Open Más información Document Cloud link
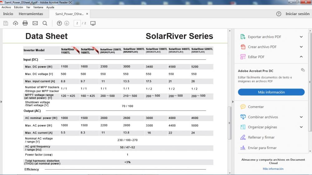 (x=273, y=169)
